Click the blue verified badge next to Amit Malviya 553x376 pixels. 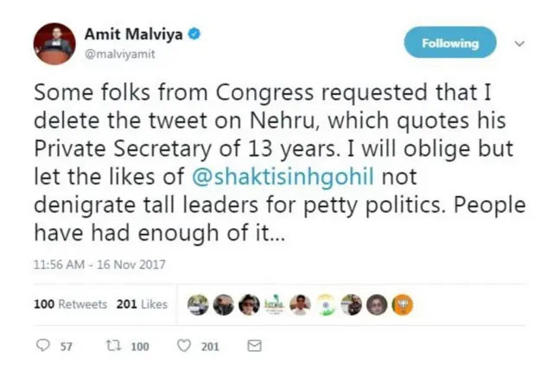point(196,34)
